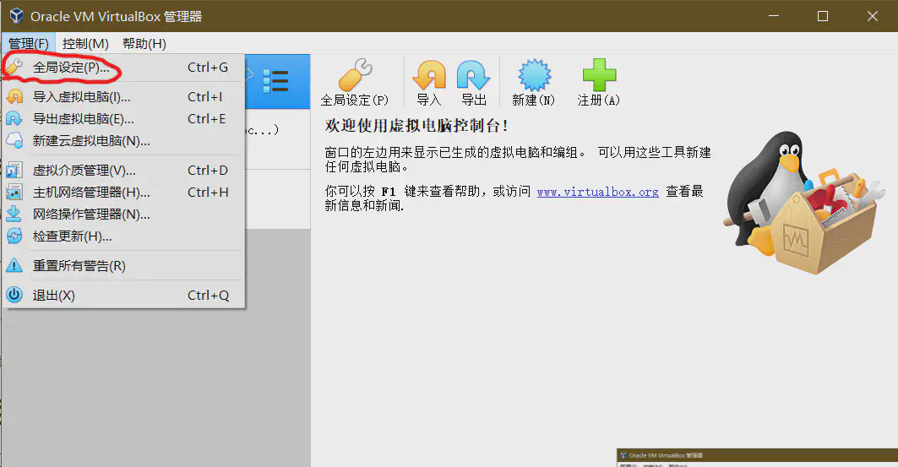Choose 导入虚拟电脑(I)... menu entry
Screen dimensions: 898x467
coord(123,97)
